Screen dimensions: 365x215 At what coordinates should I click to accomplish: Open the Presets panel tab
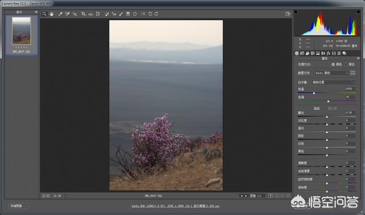(339, 53)
